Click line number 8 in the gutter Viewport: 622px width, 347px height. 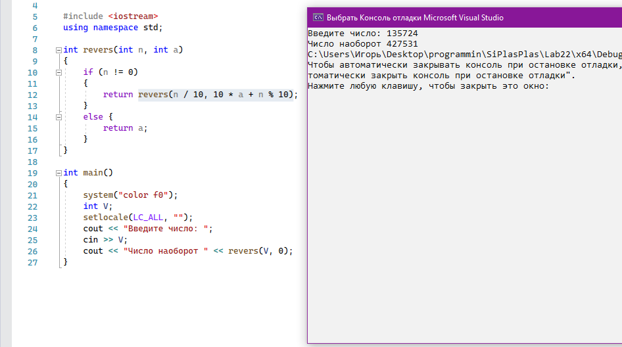[x=35, y=51]
